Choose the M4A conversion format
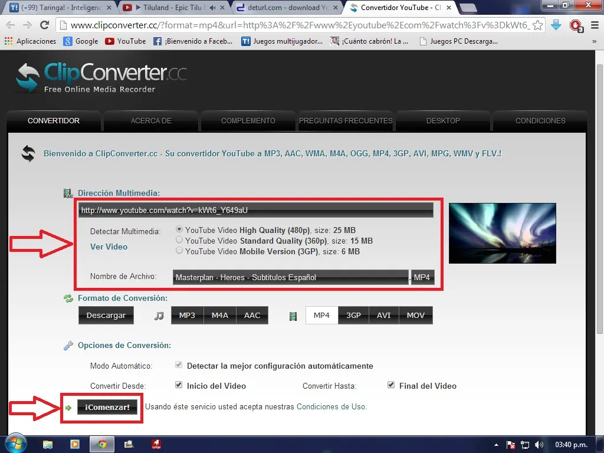The image size is (604, 453). coord(220,315)
